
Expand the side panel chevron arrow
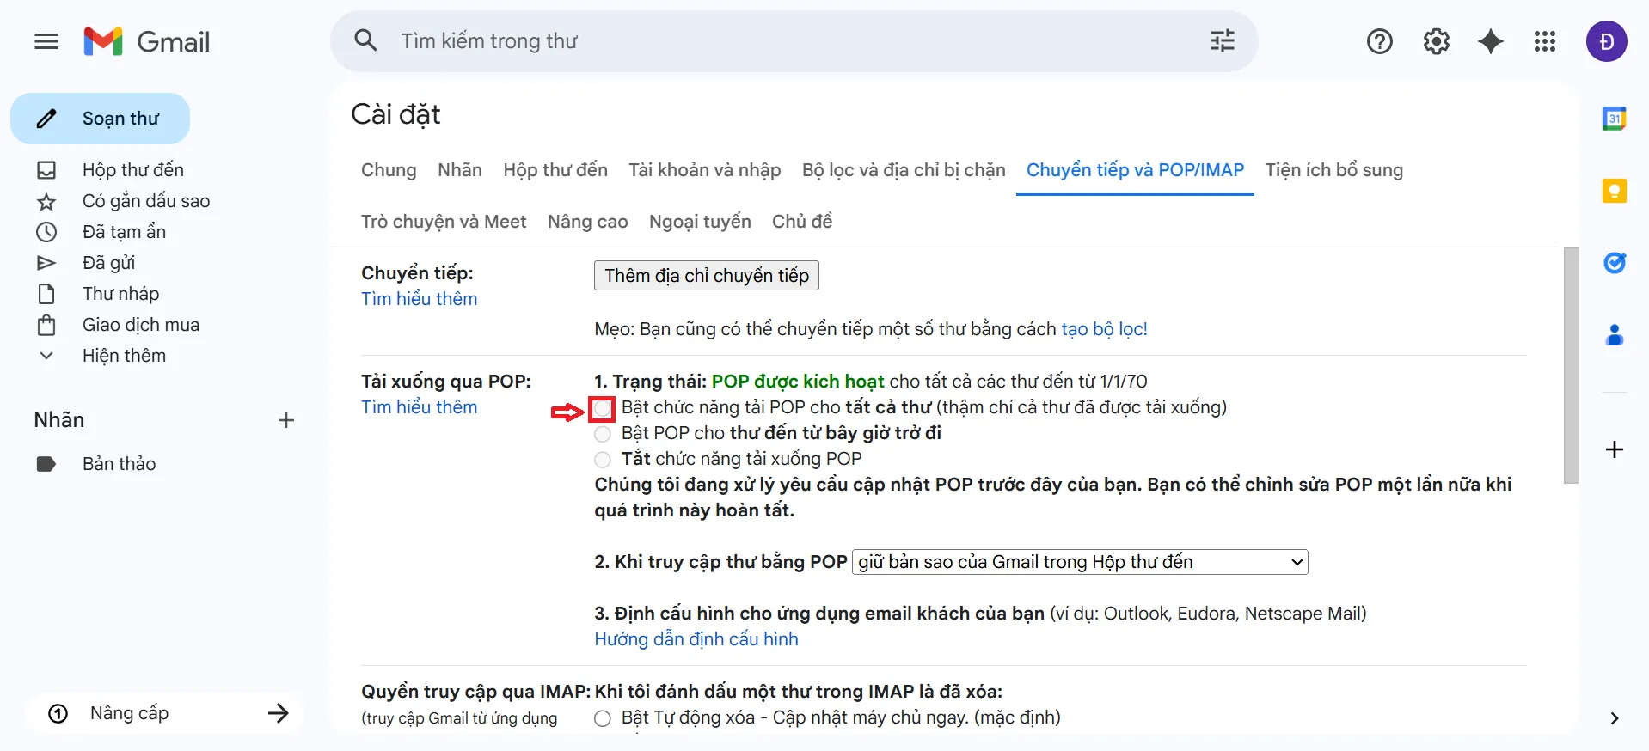(x=1614, y=718)
